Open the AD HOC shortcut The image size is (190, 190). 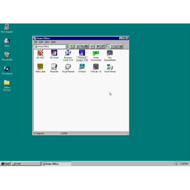tap(40, 54)
